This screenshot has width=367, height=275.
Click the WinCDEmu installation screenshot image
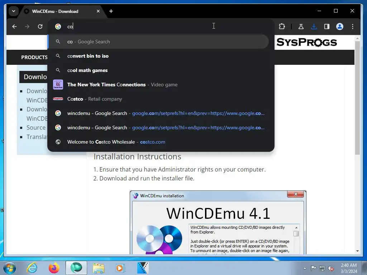(218, 222)
